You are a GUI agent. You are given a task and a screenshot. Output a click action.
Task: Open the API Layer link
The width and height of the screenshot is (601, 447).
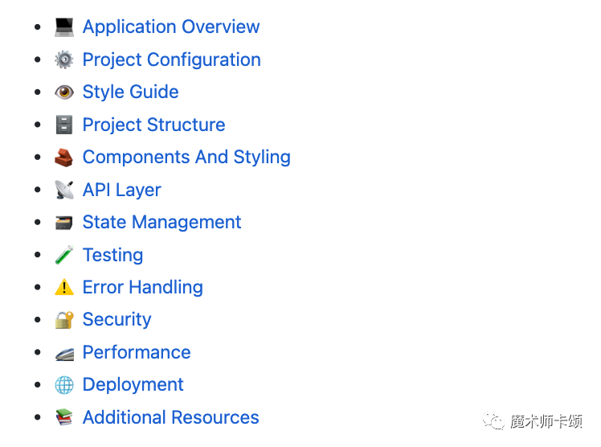pos(122,191)
